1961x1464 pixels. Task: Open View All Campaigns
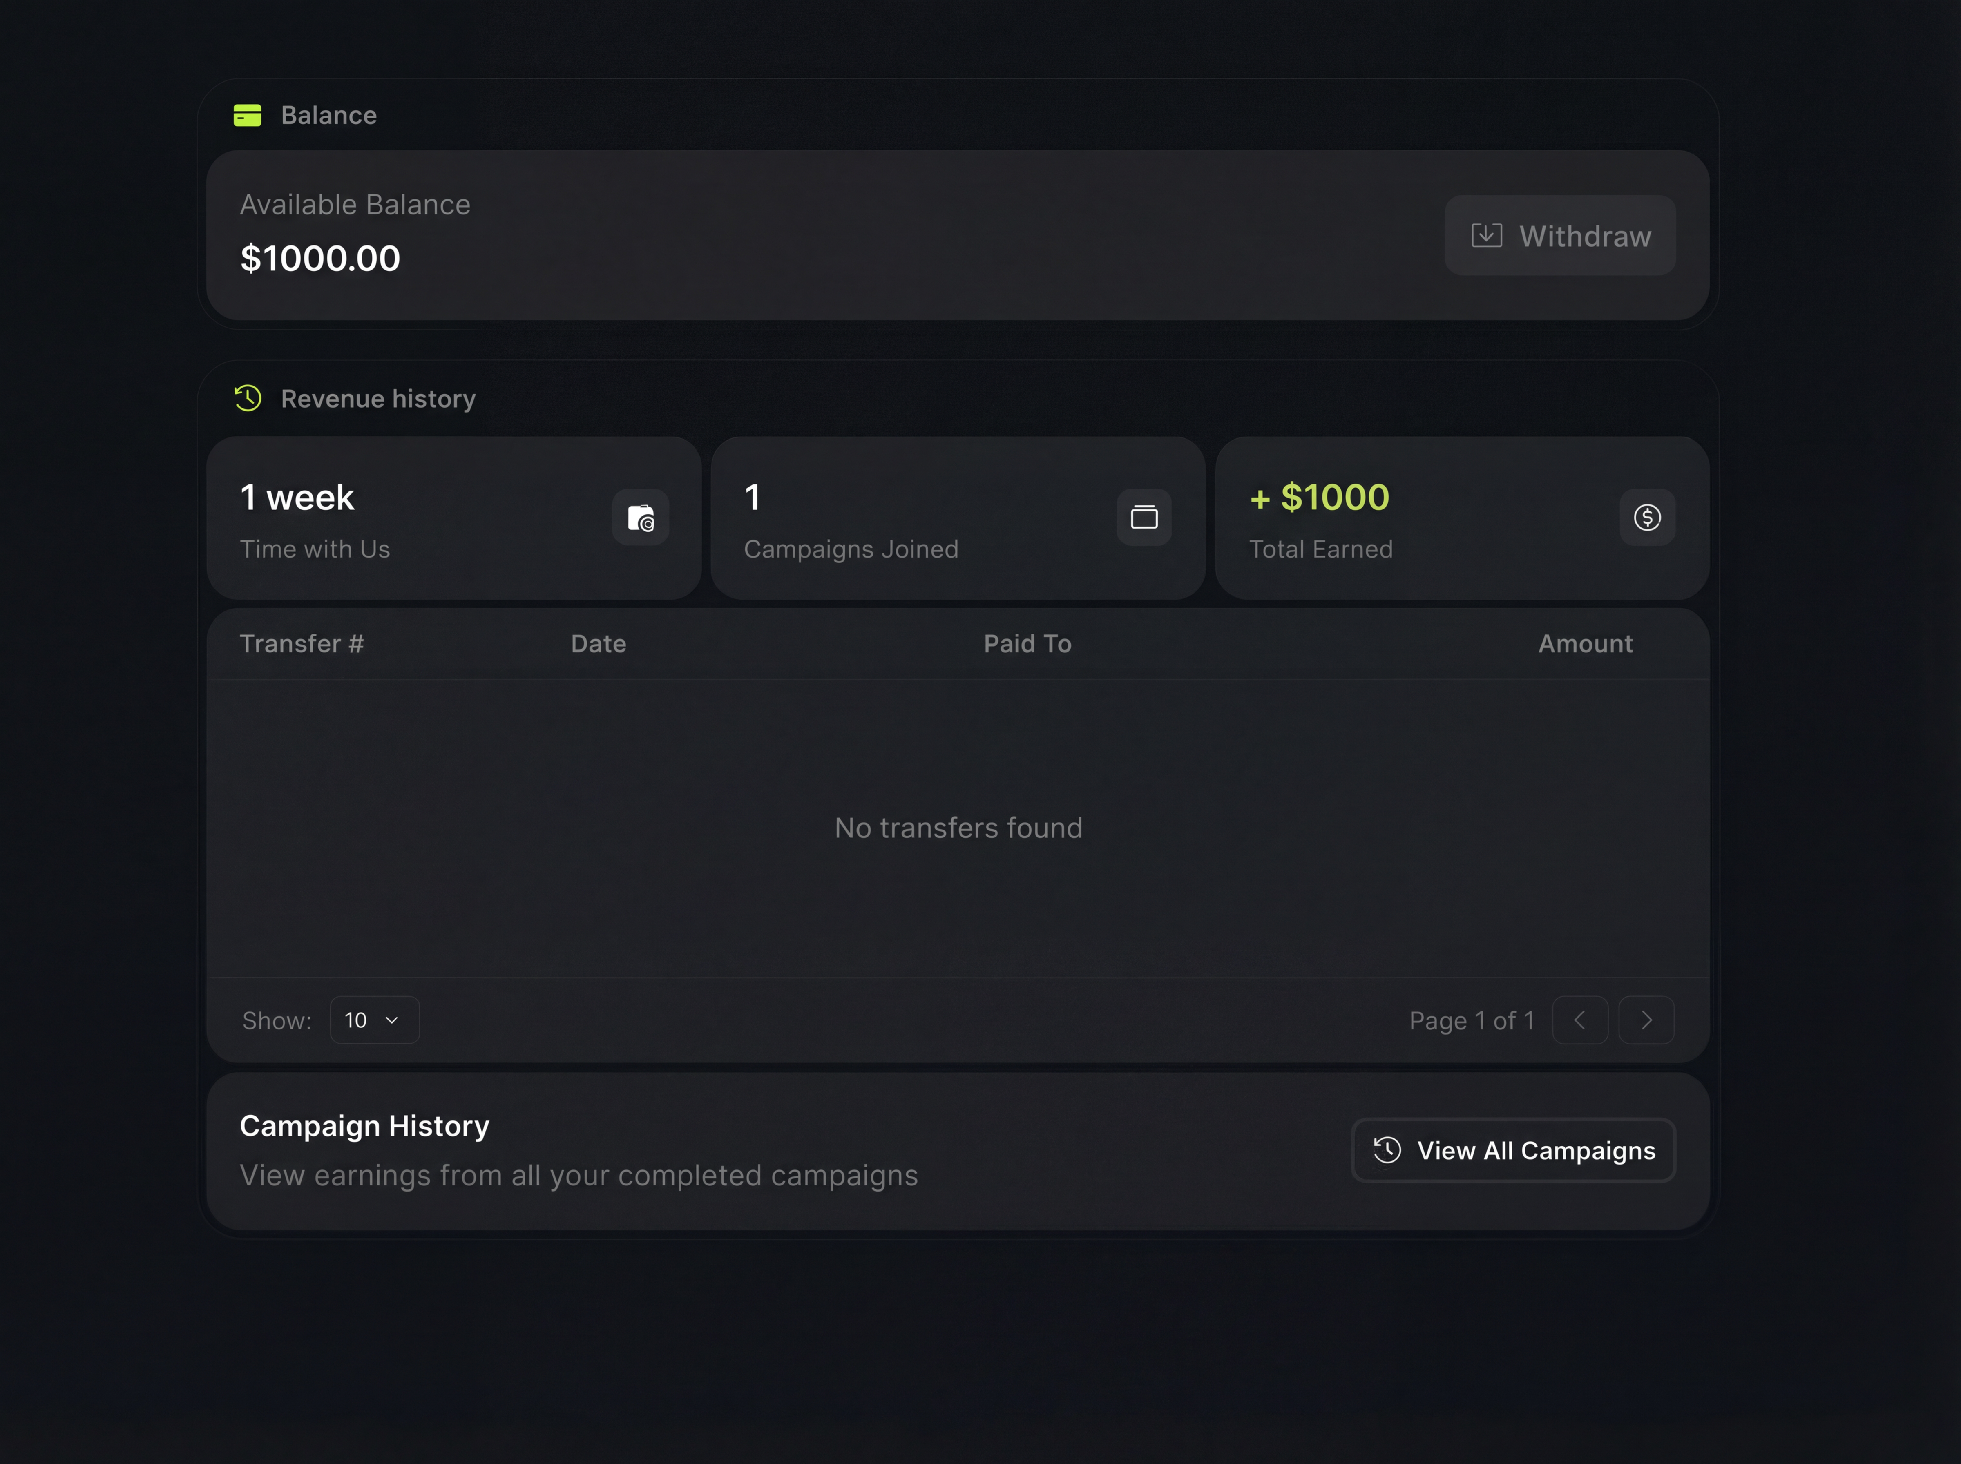click(x=1514, y=1150)
